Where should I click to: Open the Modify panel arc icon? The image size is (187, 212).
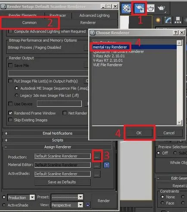[168, 20]
